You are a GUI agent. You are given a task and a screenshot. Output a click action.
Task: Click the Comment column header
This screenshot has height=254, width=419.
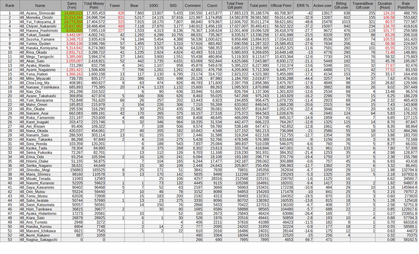[193, 6]
